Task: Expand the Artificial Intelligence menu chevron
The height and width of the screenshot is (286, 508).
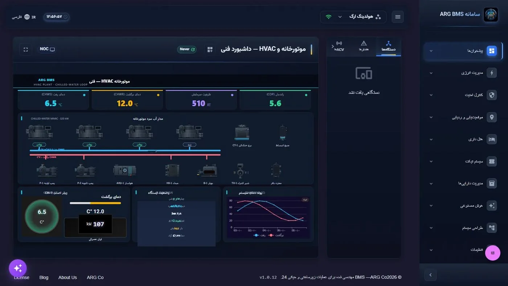Action: click(431, 205)
